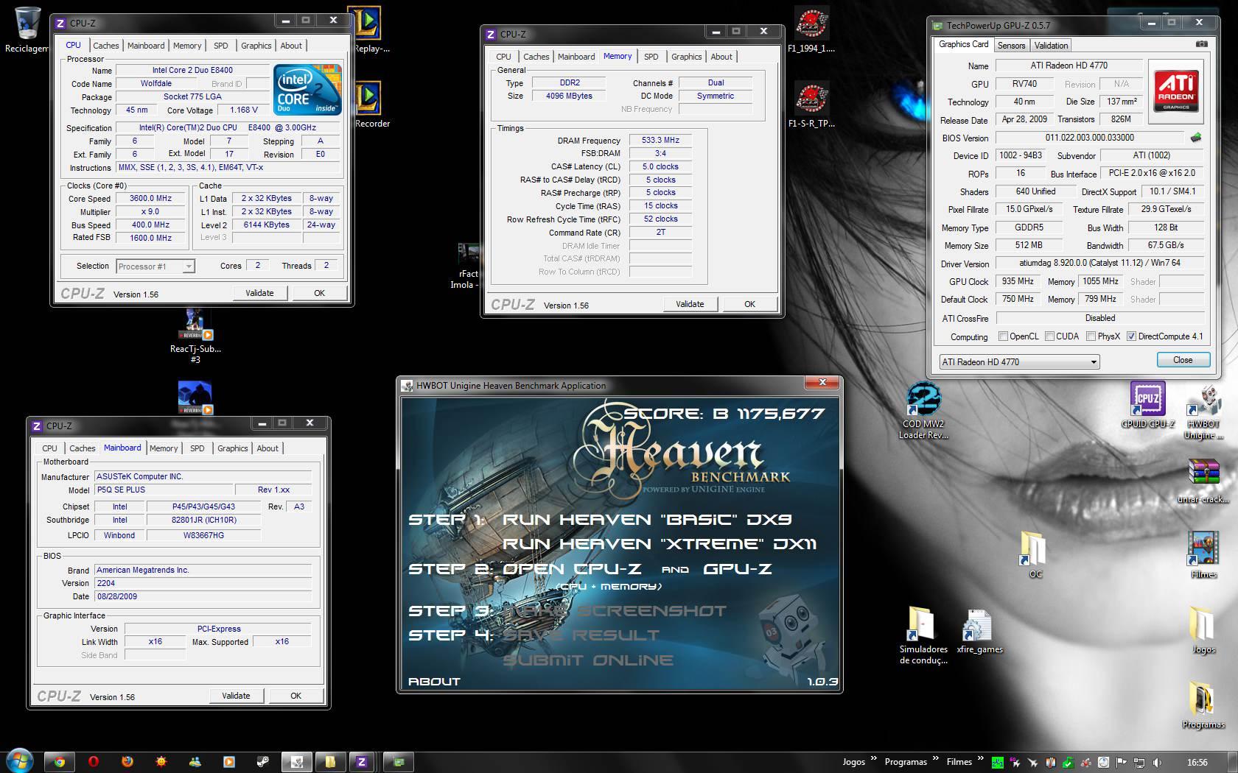This screenshot has height=773, width=1238.
Task: Open the Recycle Bin desktop icon
Action: coord(27,29)
